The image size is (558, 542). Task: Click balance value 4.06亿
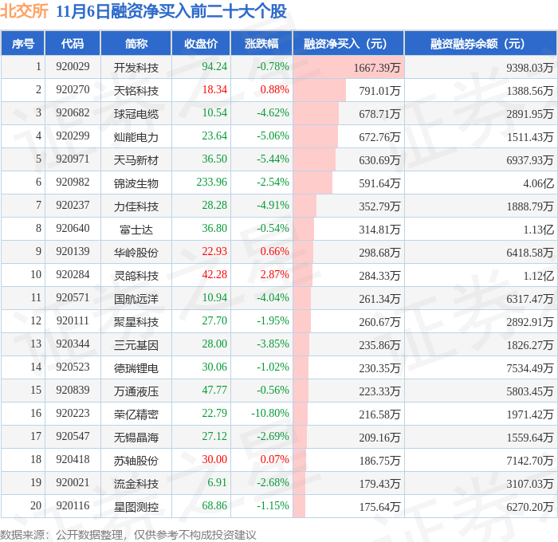coord(538,183)
